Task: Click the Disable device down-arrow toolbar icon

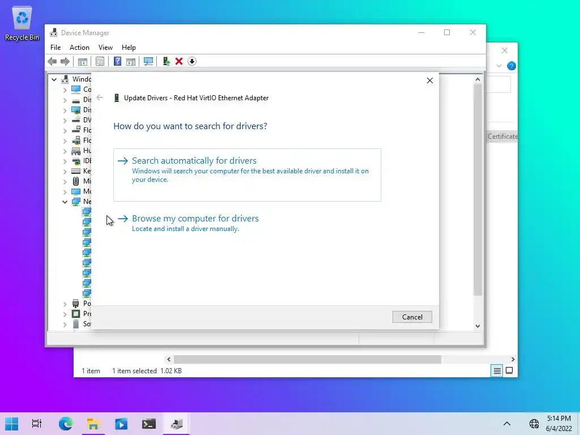Action: tap(192, 61)
